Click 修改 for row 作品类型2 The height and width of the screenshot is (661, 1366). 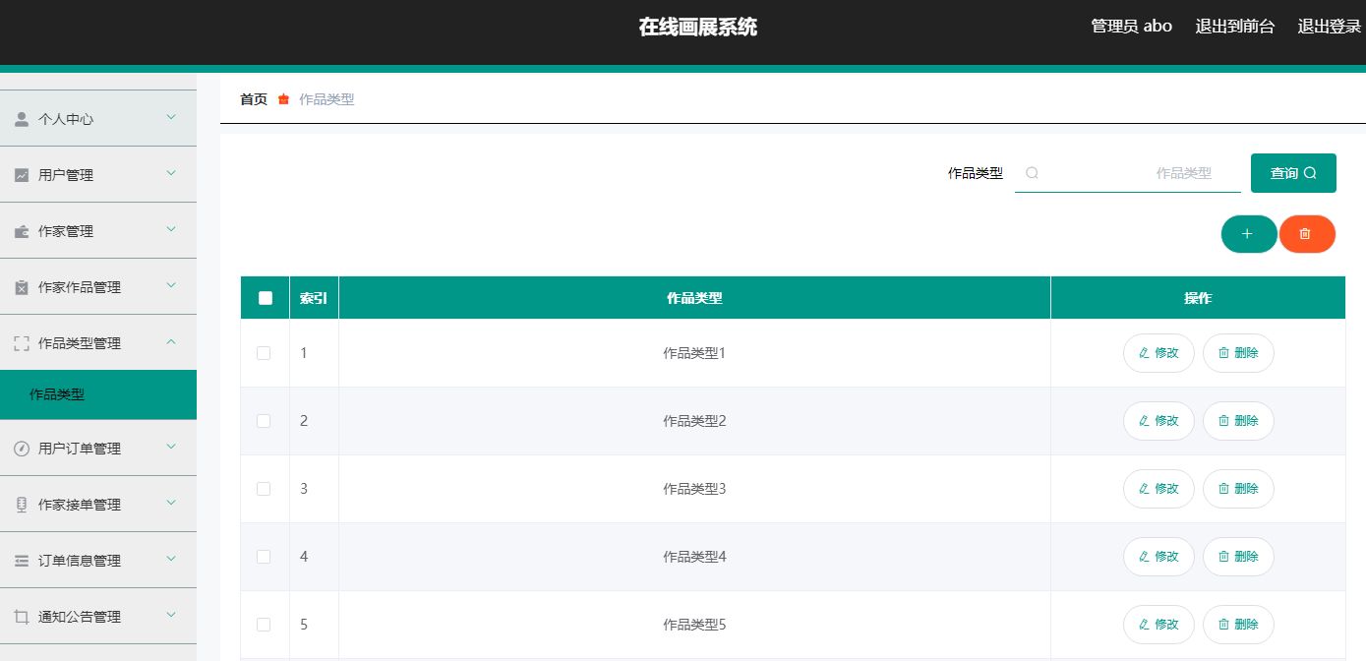(1158, 421)
